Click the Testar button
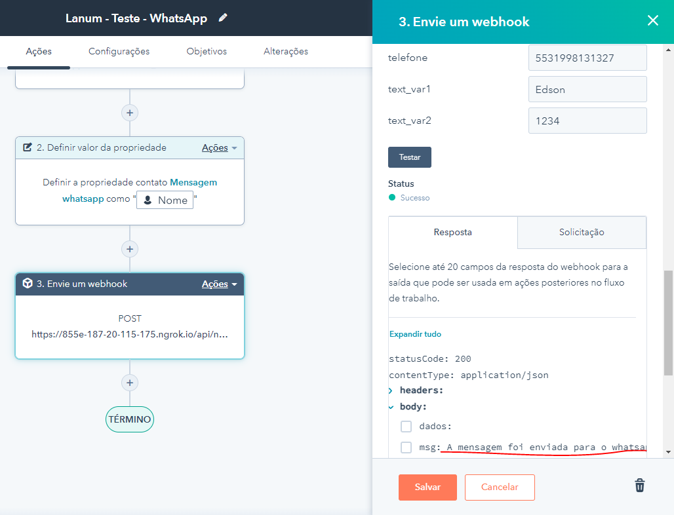The image size is (674, 515). click(x=410, y=157)
